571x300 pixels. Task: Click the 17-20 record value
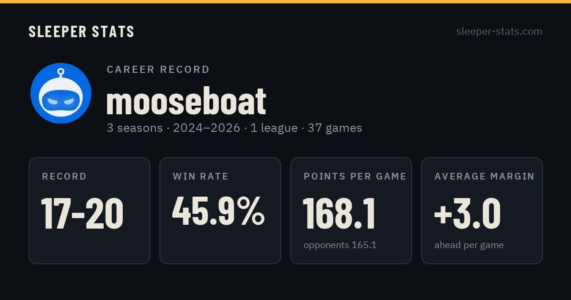pyautogui.click(x=82, y=214)
